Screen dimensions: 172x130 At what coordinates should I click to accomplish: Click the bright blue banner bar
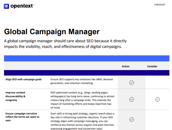point(86,58)
